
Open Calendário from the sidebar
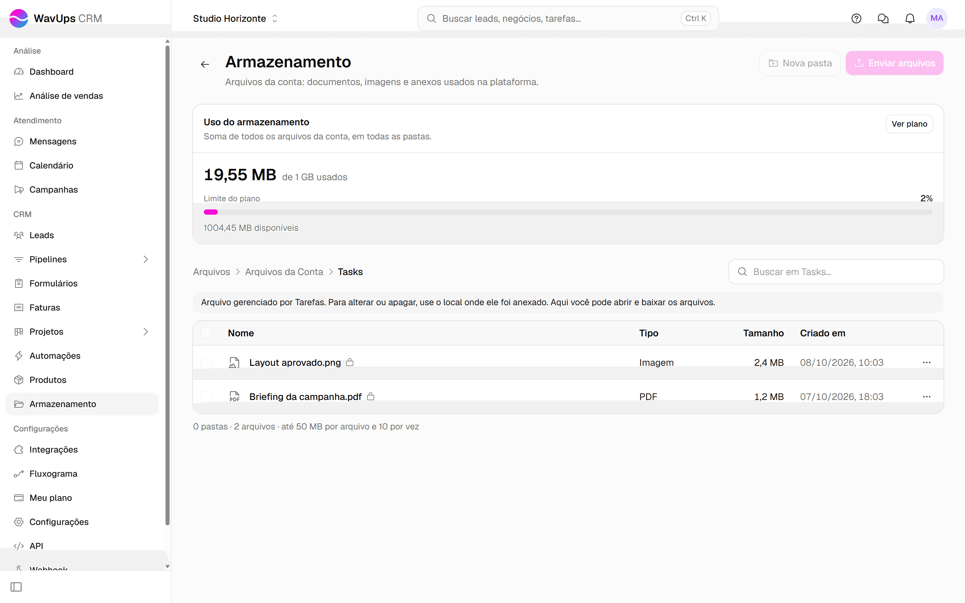point(82,165)
